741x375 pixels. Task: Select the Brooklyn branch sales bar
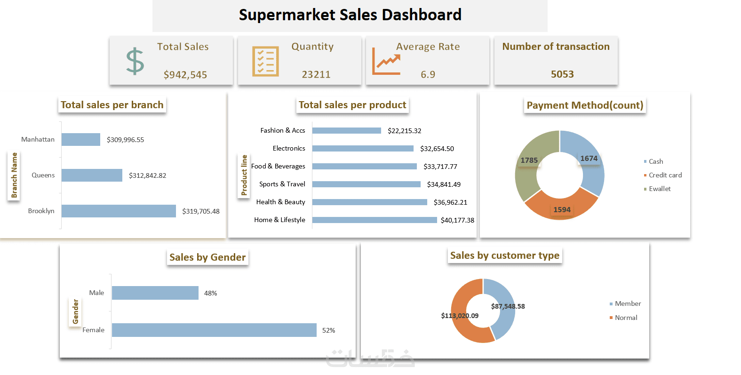119,211
